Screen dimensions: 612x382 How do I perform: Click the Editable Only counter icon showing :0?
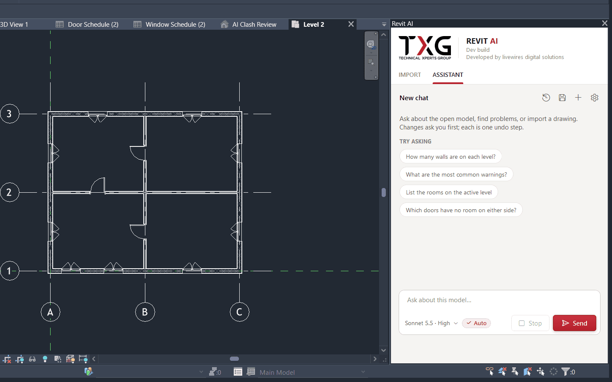(215, 372)
